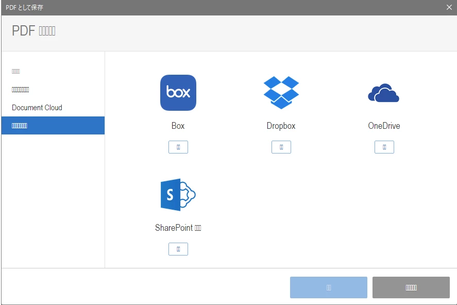Select the Dropbox logo icon
Image resolution: width=457 pixels, height=305 pixels.
281,93
